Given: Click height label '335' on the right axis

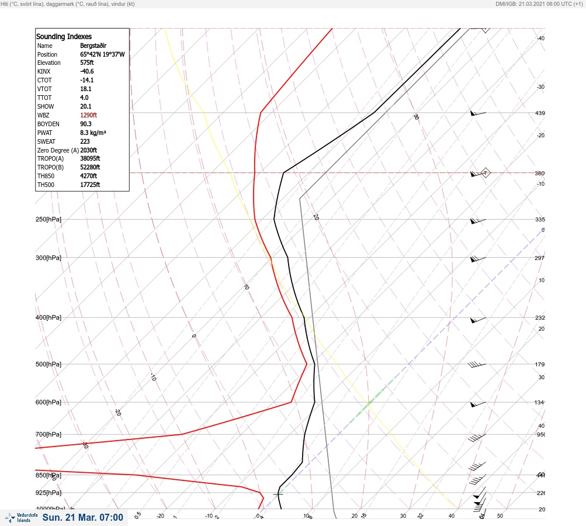Looking at the screenshot, I should 540,219.
